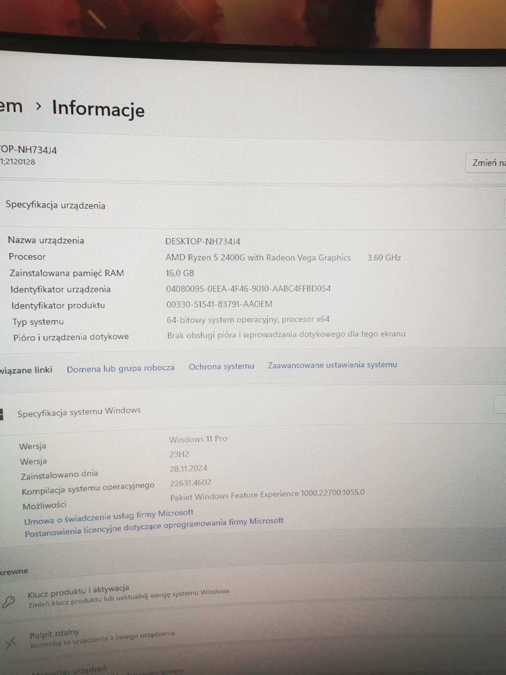Select Brak obsługi pióra text
Screen dimensions: 506x675
pyautogui.click(x=286, y=335)
